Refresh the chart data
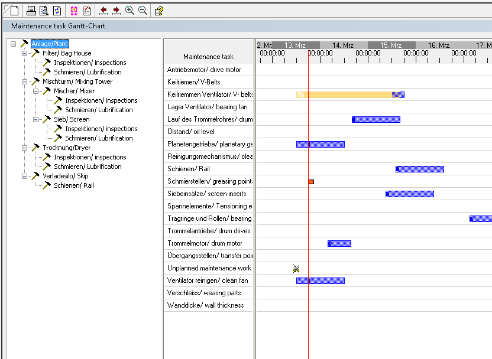Viewport: 492px width, 359px height. [x=57, y=11]
